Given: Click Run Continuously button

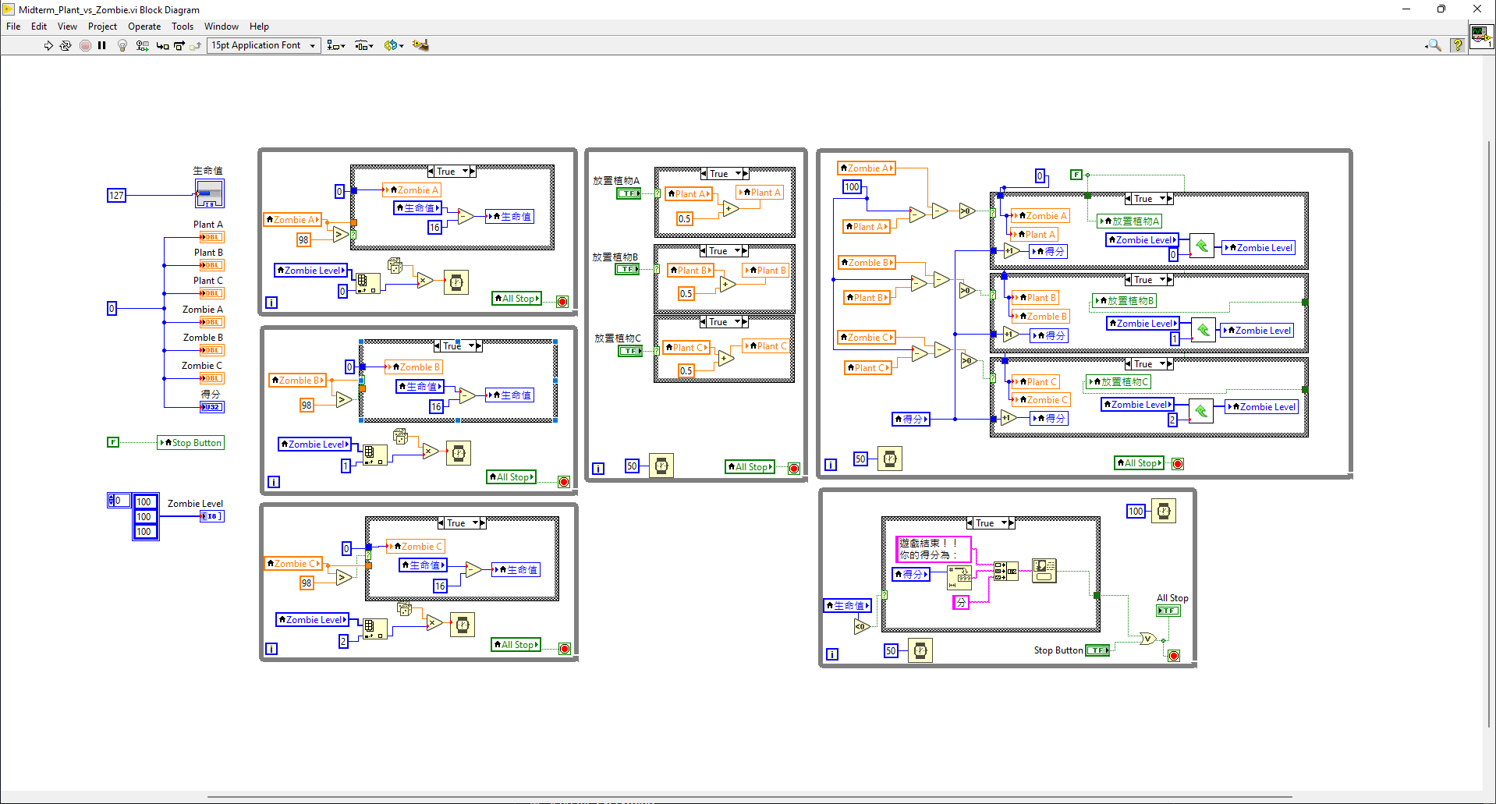Looking at the screenshot, I should [x=66, y=46].
